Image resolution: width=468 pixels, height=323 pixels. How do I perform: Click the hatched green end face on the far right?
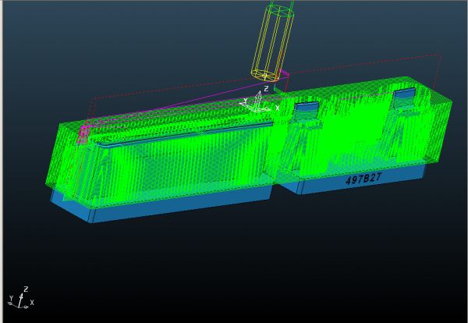[438, 131]
